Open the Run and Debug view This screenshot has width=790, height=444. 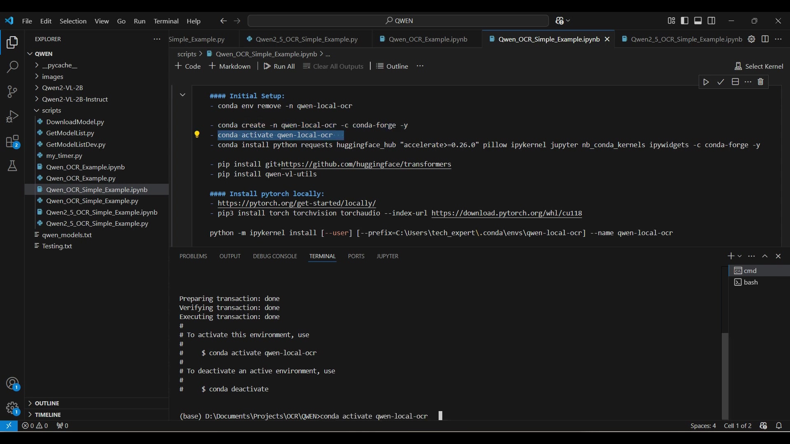point(12,117)
